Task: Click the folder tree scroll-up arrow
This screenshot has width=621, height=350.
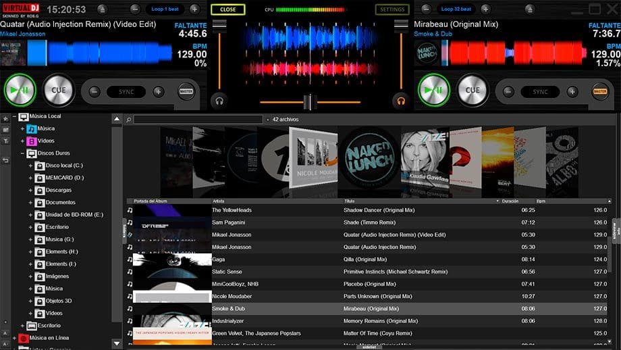Action: coord(116,118)
